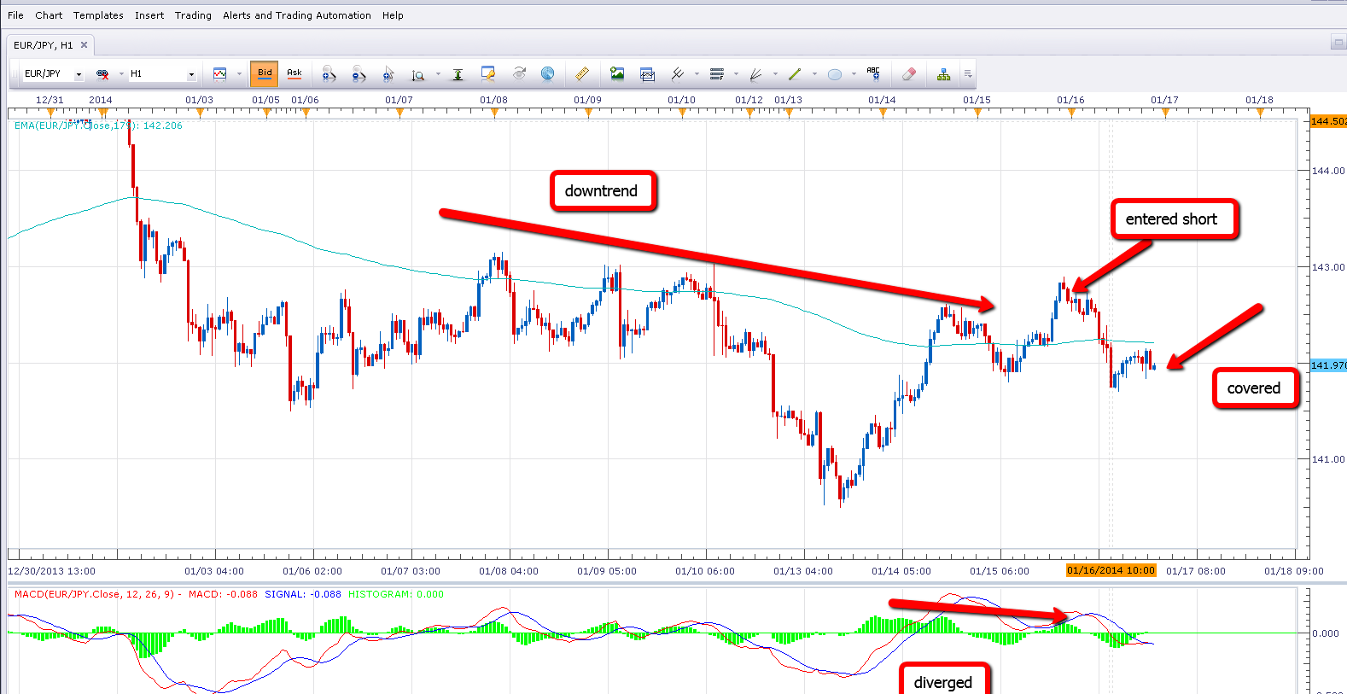Click the current price label 141.97

click(1328, 365)
